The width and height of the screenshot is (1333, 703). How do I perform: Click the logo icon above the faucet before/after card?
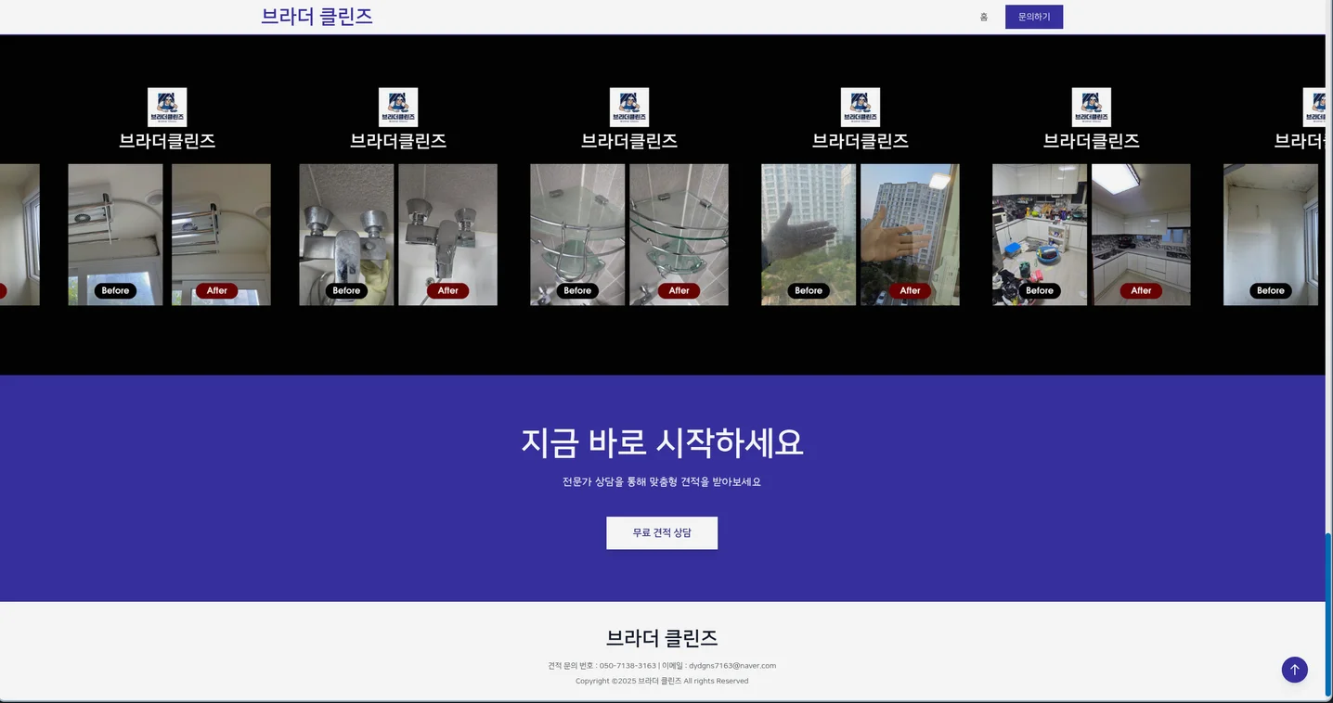point(398,107)
